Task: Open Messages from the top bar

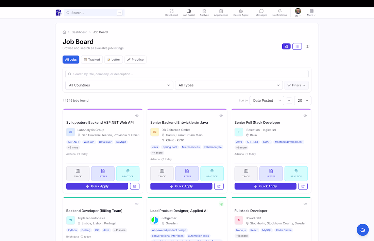Action: click(x=261, y=13)
